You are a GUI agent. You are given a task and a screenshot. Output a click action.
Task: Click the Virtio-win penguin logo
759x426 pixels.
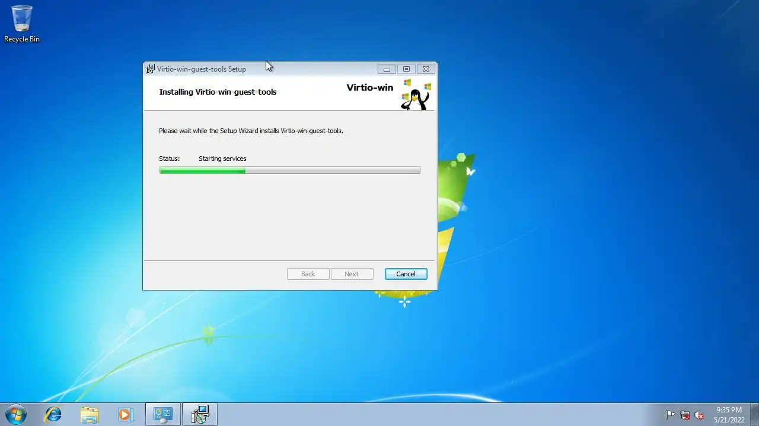[x=416, y=94]
